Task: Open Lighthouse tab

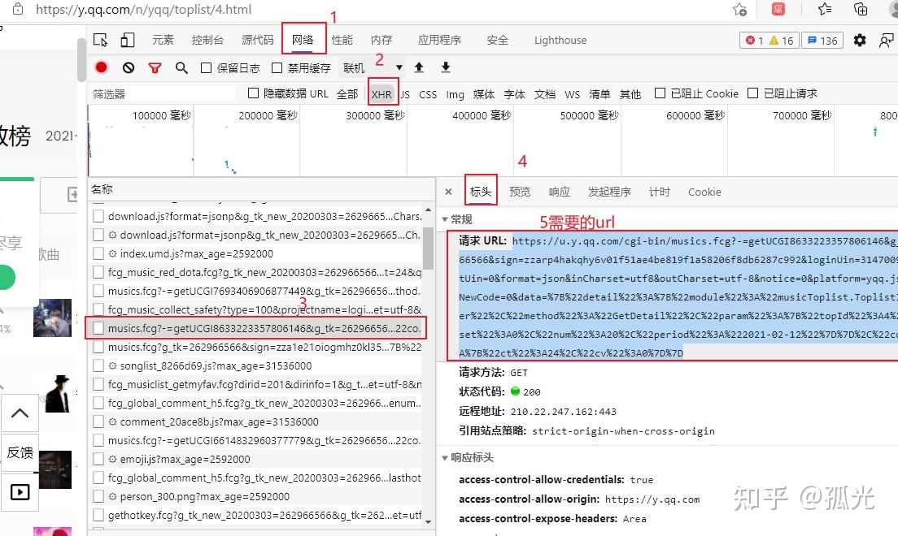Action: pyautogui.click(x=560, y=40)
